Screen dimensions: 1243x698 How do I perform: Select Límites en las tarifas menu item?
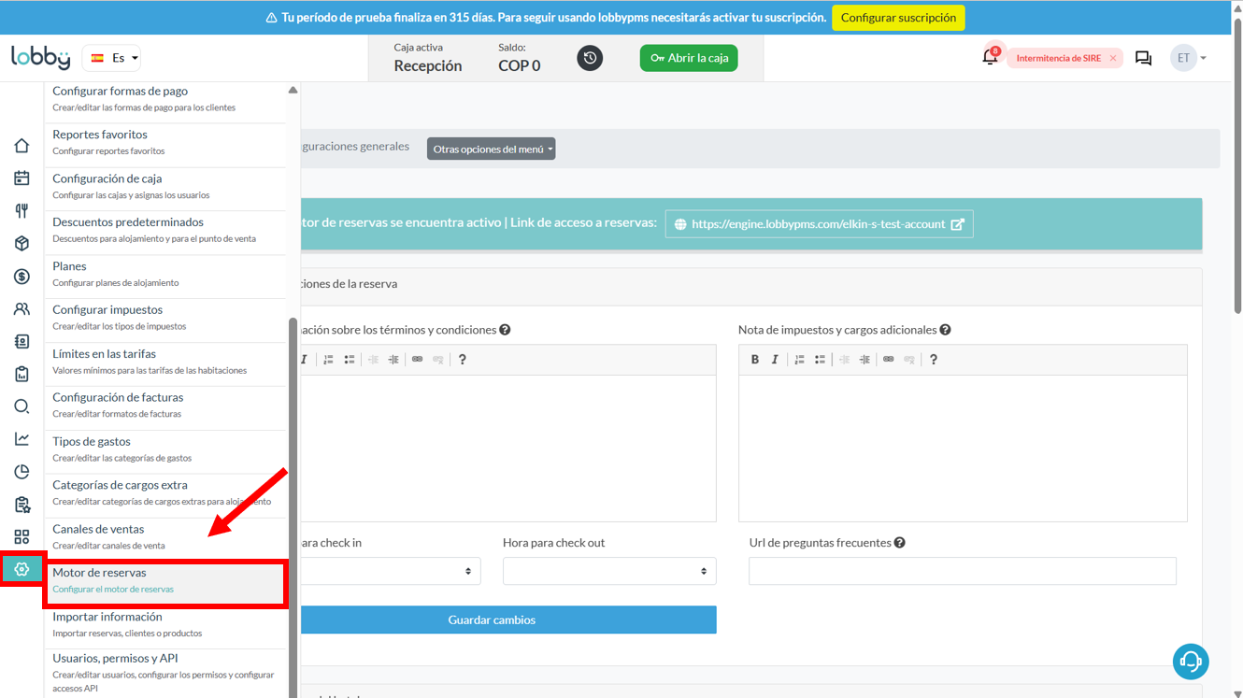pos(165,362)
